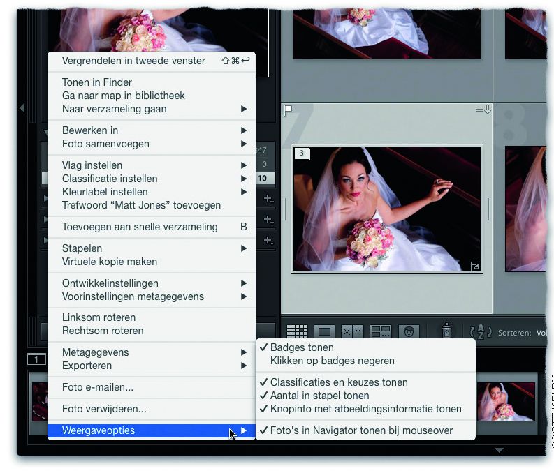Toggle A-Z sort direction icon
Screen dimensions: 554x473
481,333
